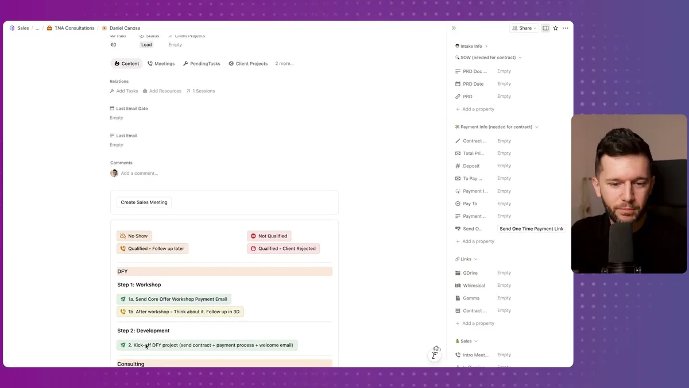689x388 pixels.
Task: Click the link icon beside the PRD property
Action: coord(457,96)
